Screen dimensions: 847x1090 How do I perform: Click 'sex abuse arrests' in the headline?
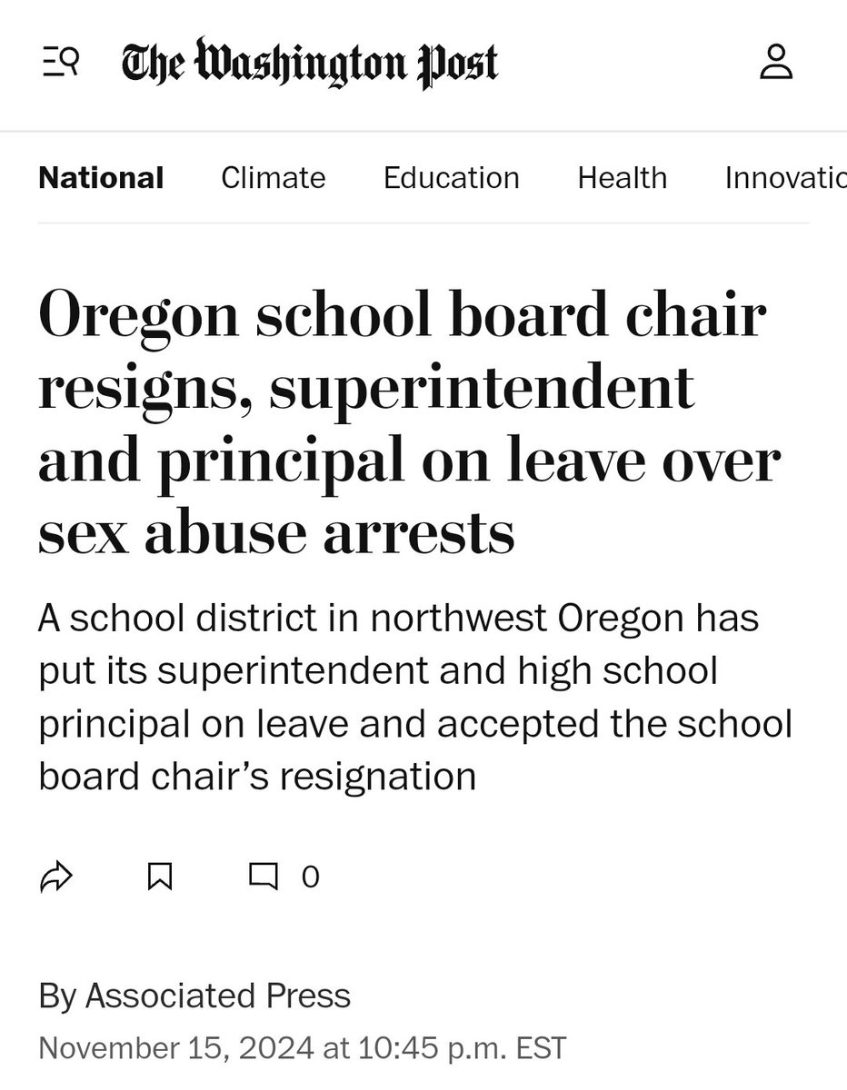point(276,532)
